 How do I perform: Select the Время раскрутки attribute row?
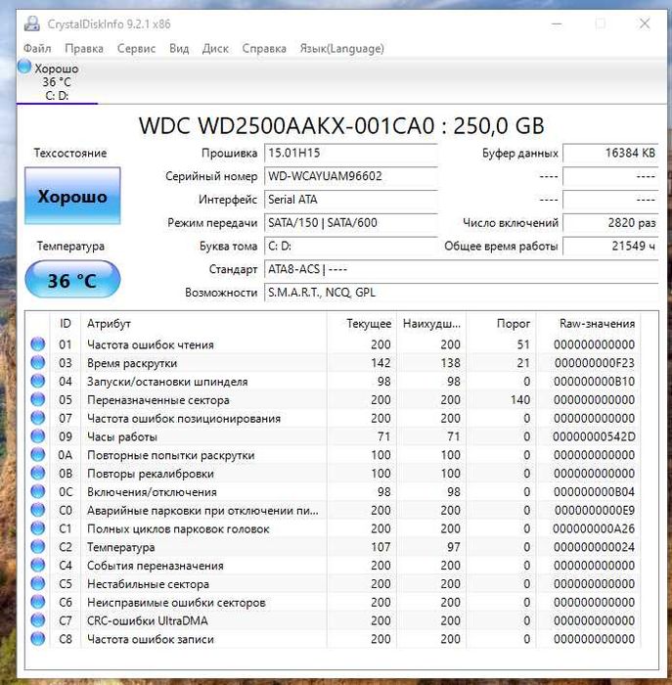[333, 363]
